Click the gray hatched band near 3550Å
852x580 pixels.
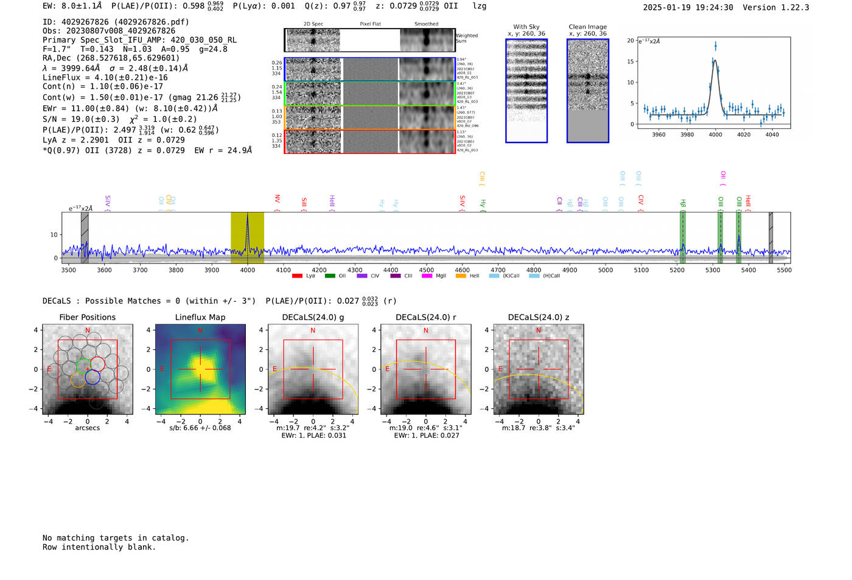coord(85,237)
